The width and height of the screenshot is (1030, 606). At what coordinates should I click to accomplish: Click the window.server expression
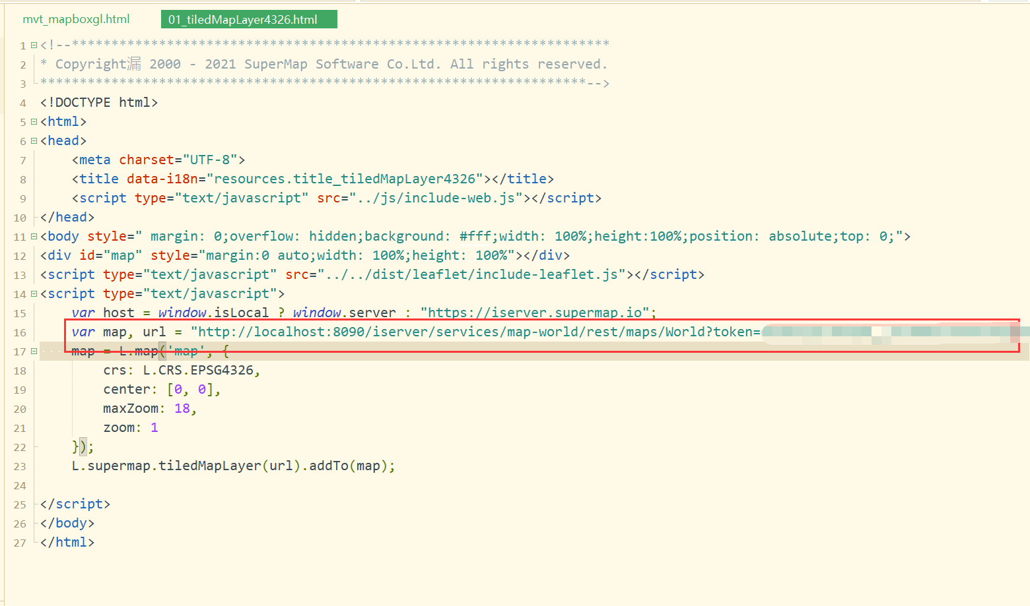pos(345,313)
